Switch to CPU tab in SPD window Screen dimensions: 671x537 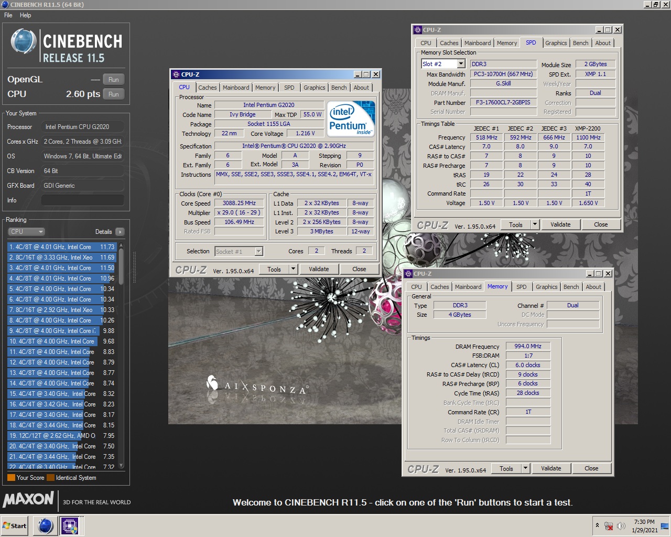click(426, 43)
